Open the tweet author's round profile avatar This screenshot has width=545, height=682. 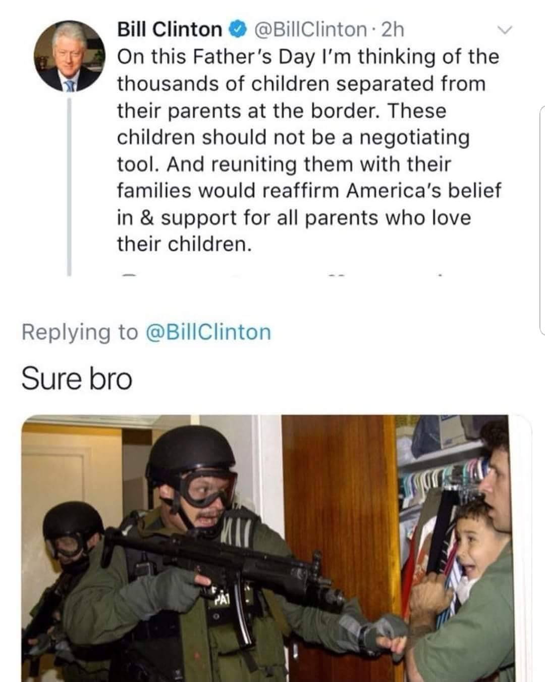69,55
